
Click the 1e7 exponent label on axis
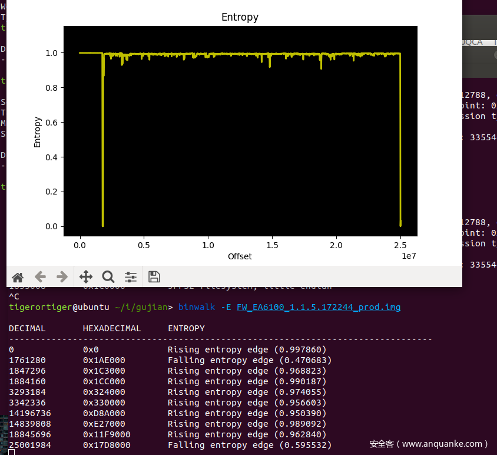click(409, 257)
